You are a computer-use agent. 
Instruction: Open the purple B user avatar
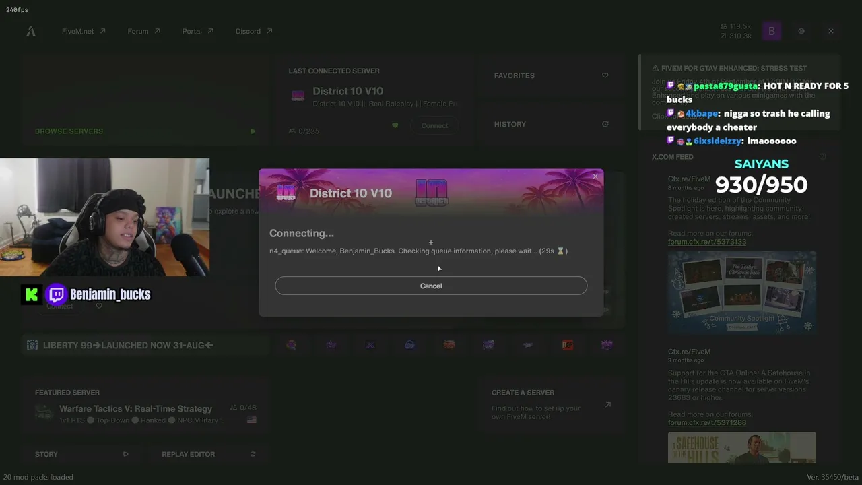click(x=772, y=31)
